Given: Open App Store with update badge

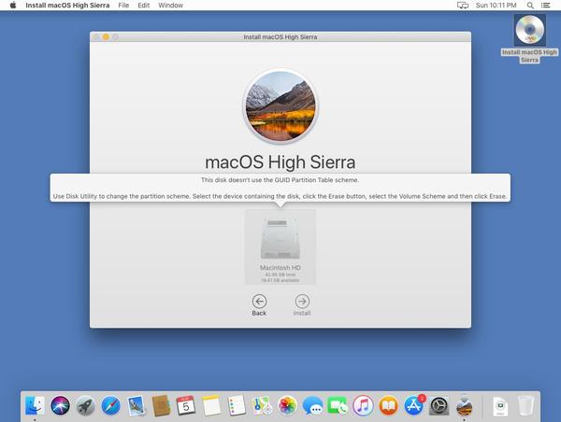Looking at the screenshot, I should [414, 405].
